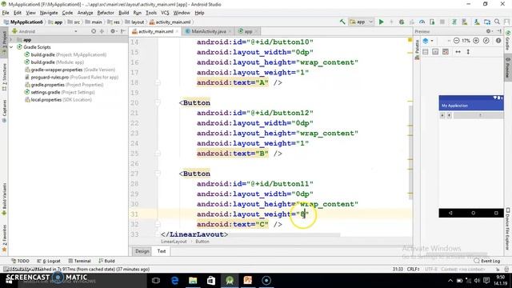
Task: Click the Debug app bug icon
Action: coord(402,22)
